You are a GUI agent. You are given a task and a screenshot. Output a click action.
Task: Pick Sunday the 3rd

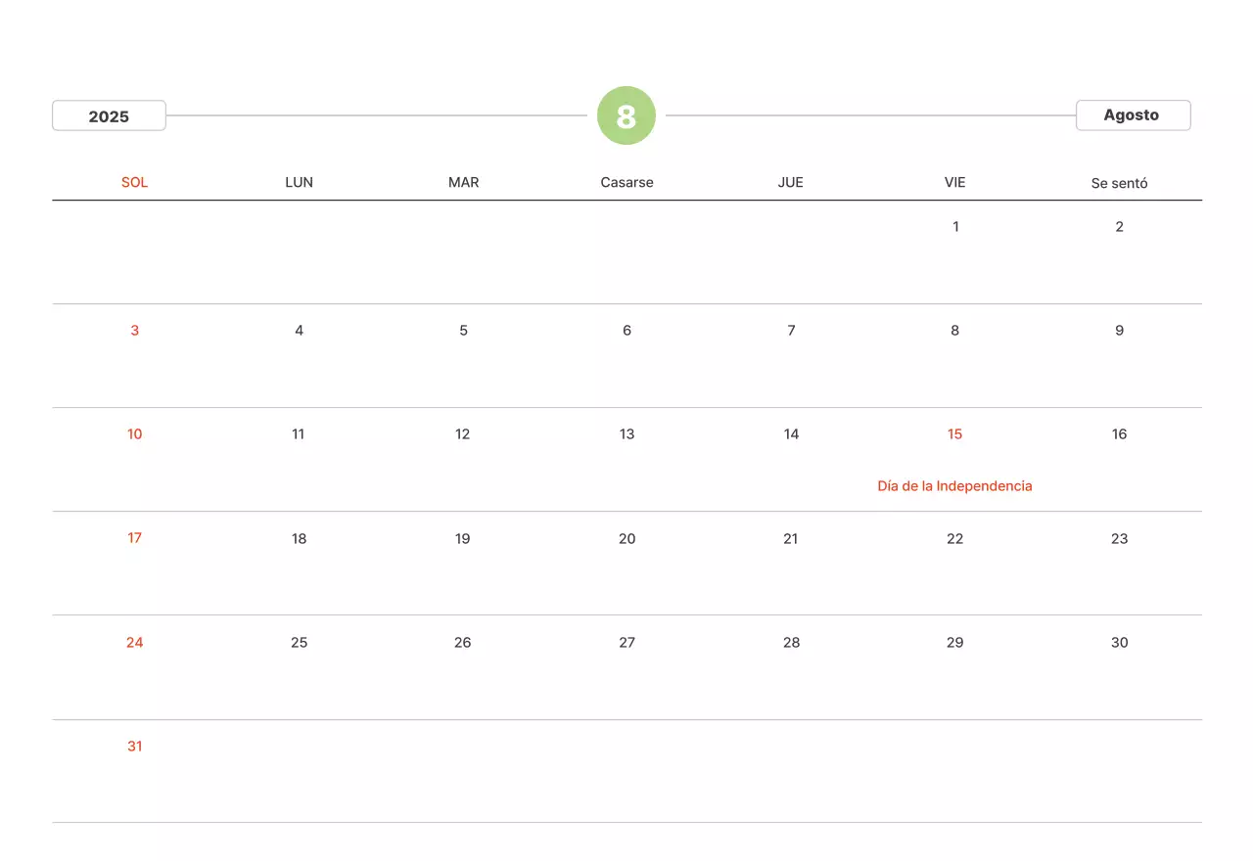click(x=135, y=331)
